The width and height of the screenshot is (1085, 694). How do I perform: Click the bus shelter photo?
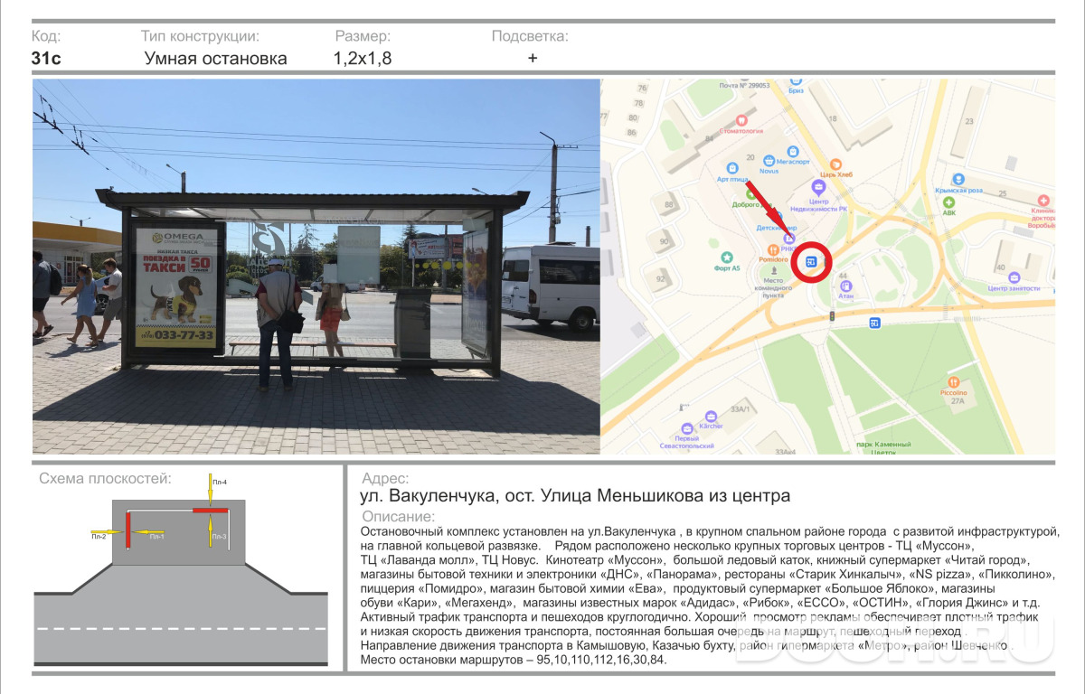[x=316, y=267]
